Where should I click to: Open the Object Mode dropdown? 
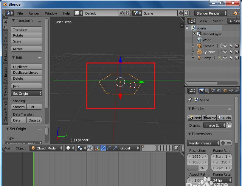(x=46, y=148)
